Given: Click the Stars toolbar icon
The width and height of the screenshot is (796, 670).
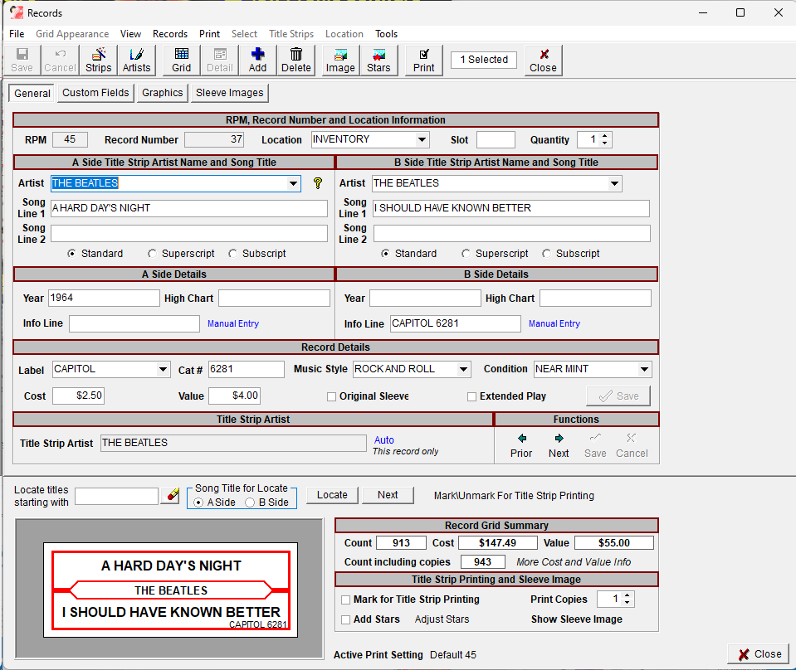Looking at the screenshot, I should pyautogui.click(x=378, y=61).
